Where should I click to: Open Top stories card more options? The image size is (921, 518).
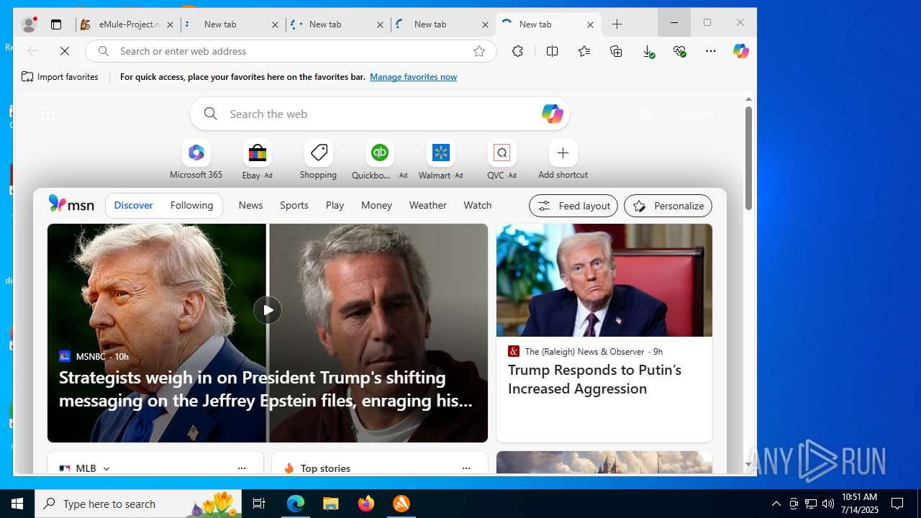pos(466,468)
